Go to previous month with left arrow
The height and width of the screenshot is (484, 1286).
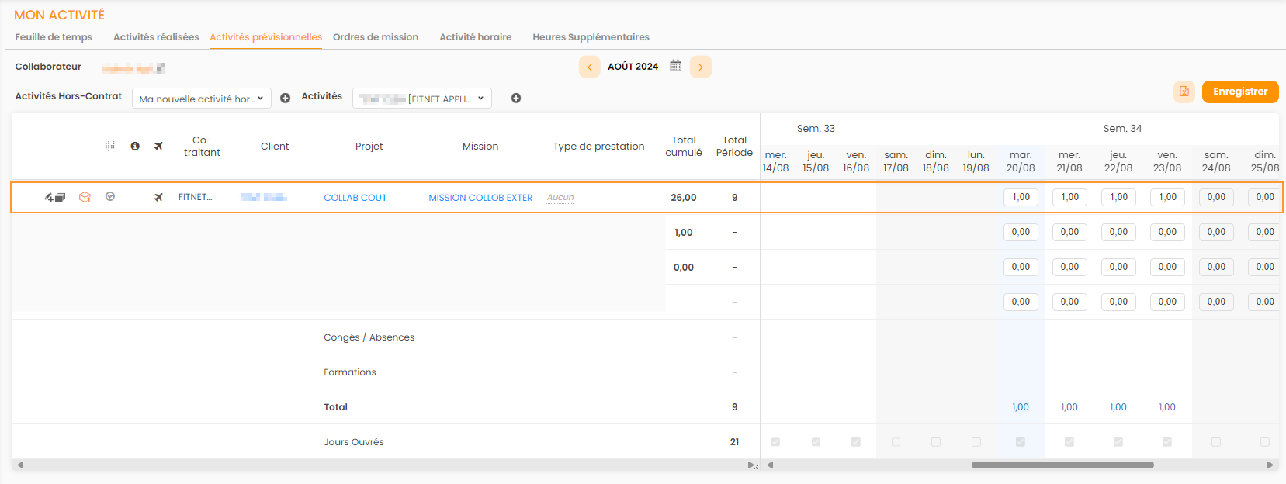[589, 67]
